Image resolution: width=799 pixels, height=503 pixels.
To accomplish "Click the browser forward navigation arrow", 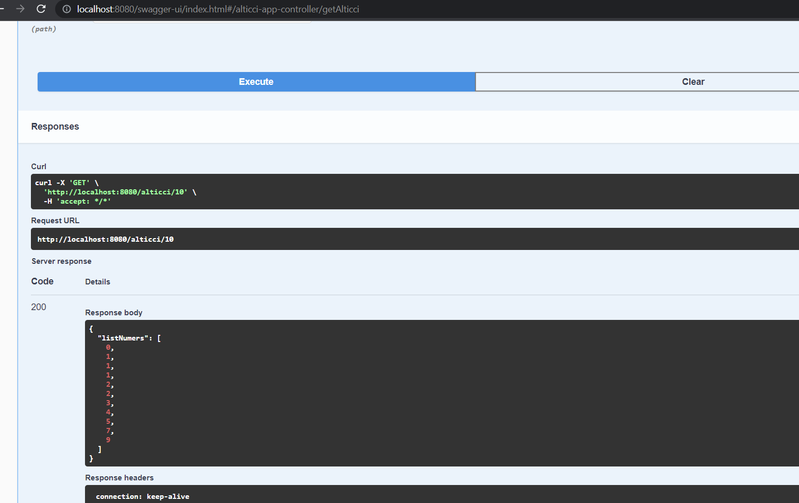I will point(19,9).
